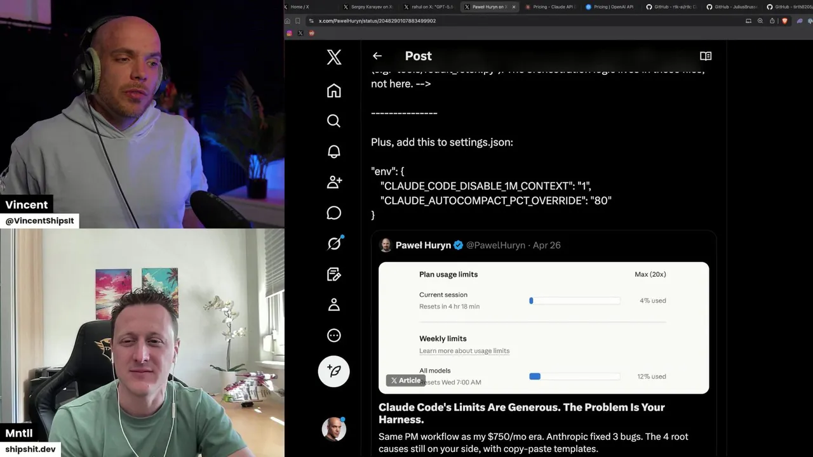This screenshot has height=457, width=813.
Task: Click the 12% used value
Action: tap(652, 376)
